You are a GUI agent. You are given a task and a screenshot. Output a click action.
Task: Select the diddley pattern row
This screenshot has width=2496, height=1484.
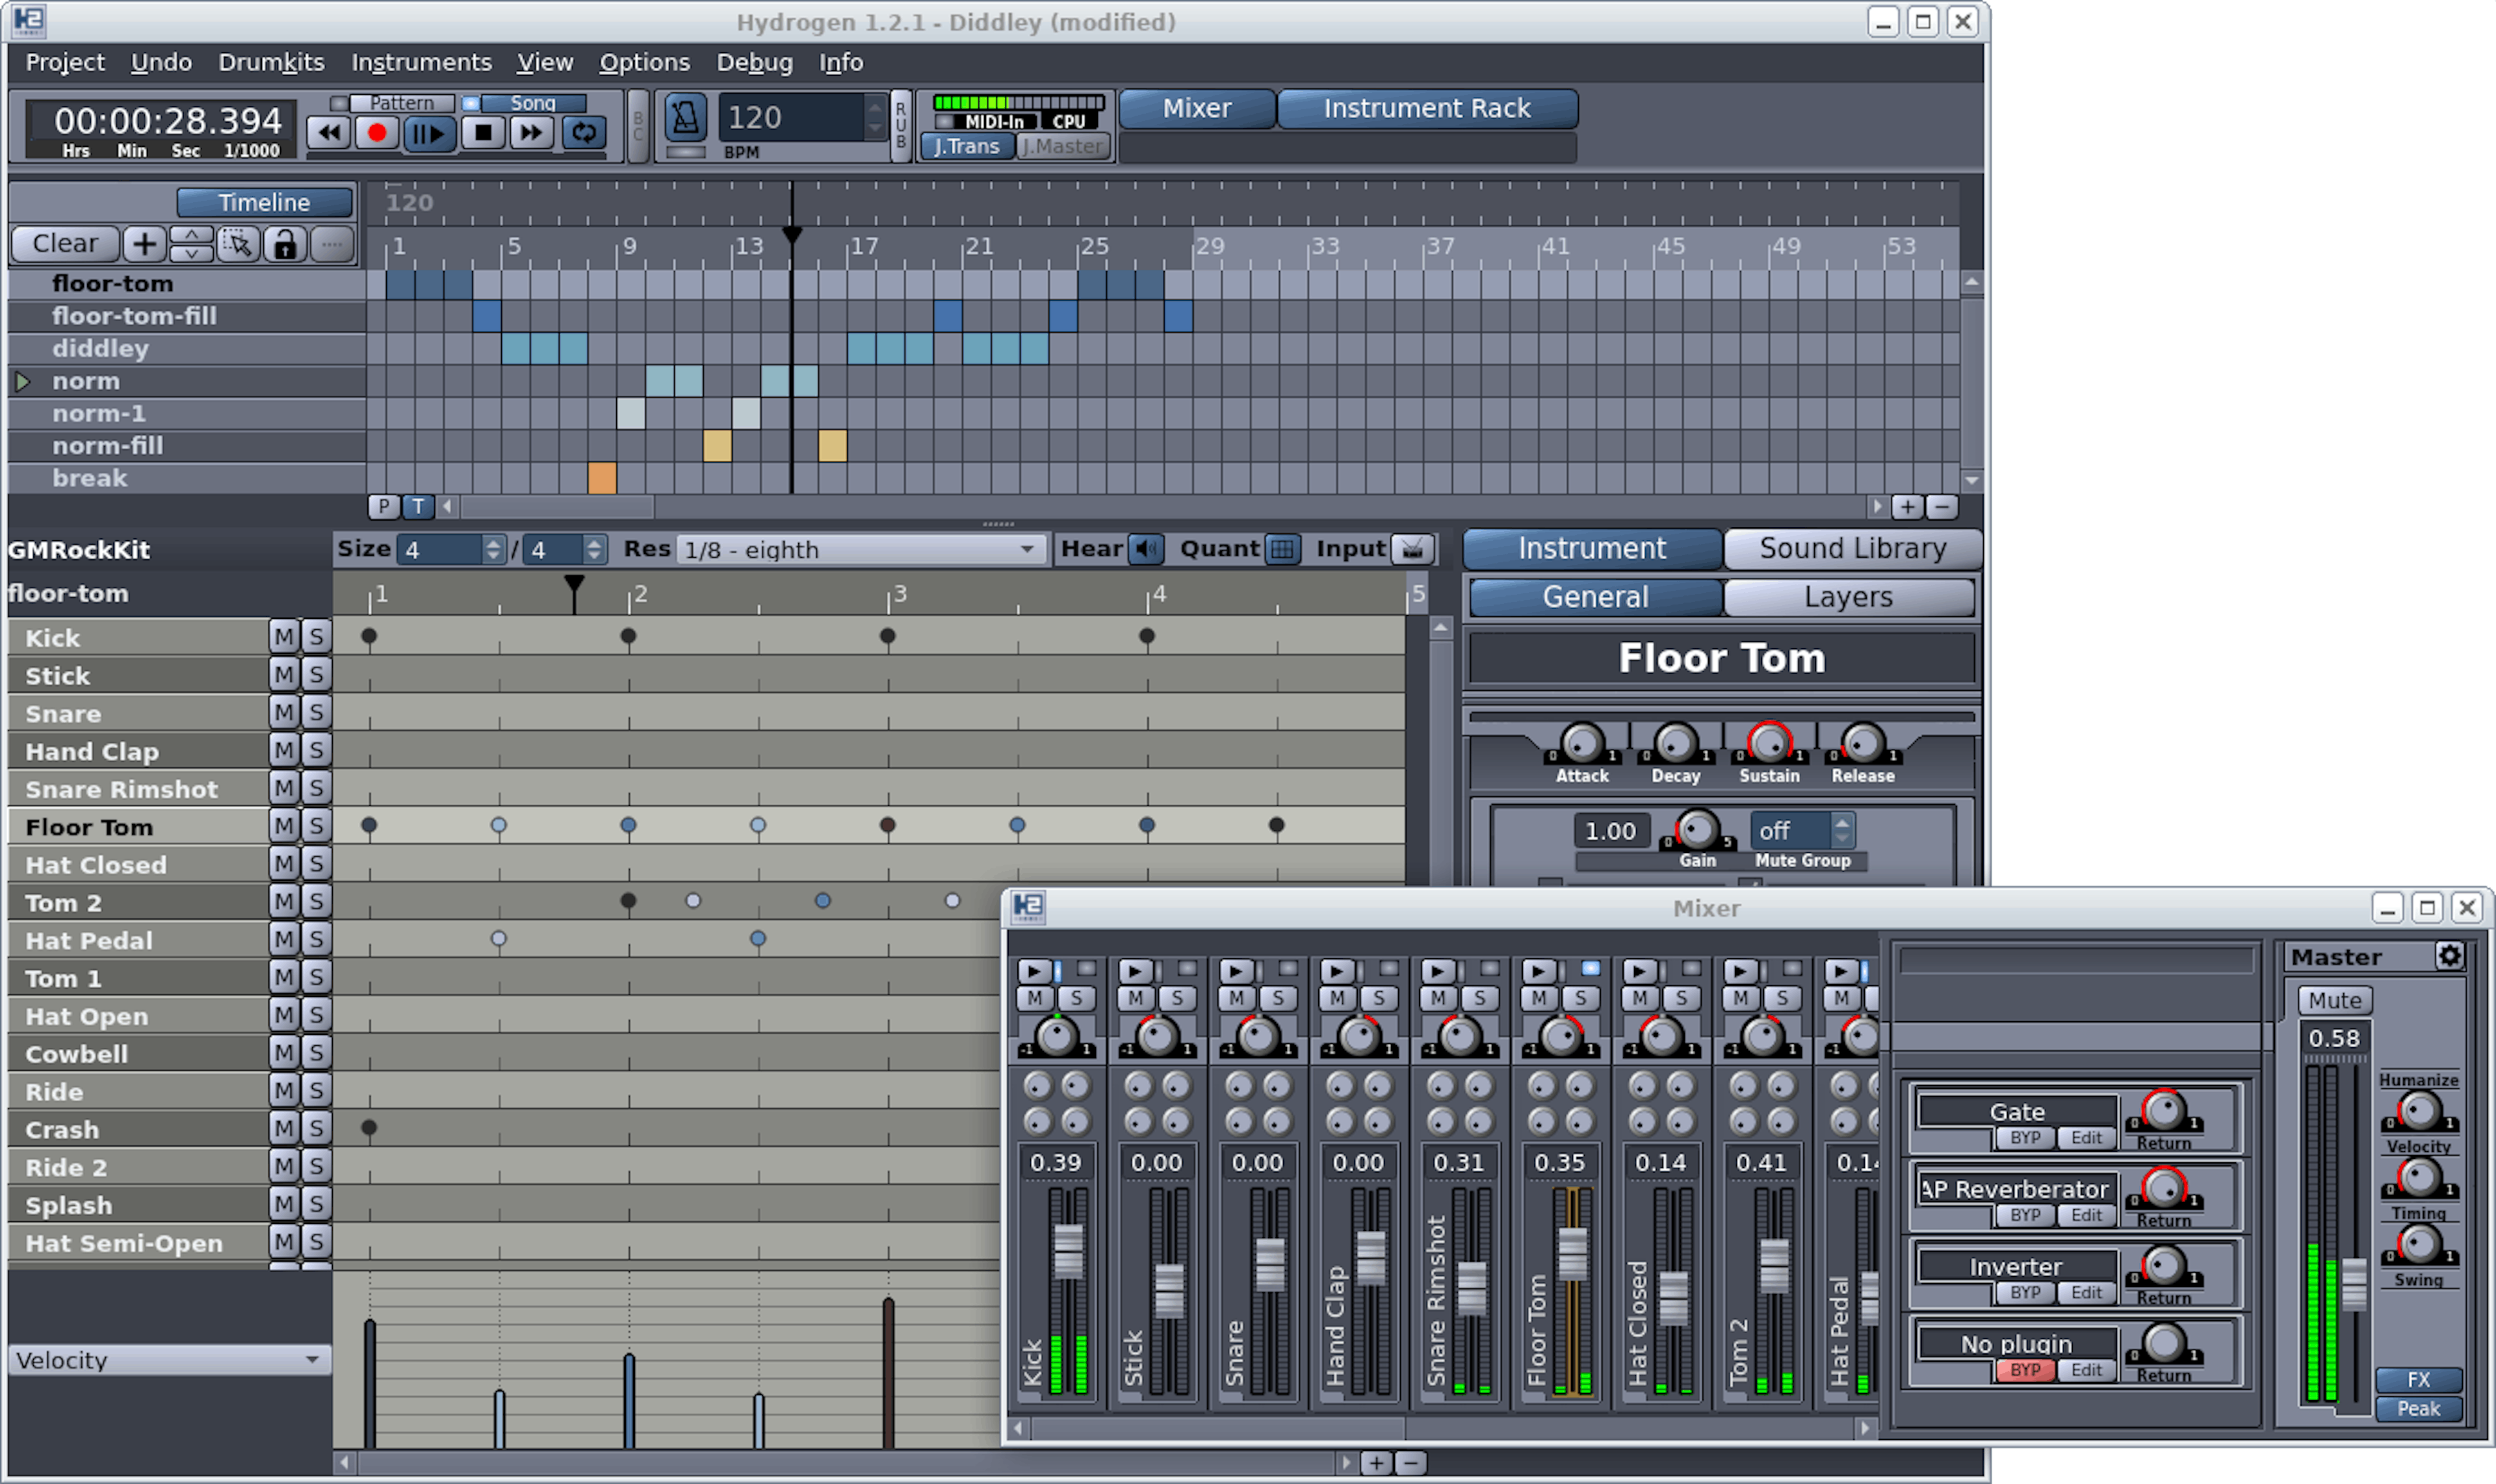(x=186, y=349)
